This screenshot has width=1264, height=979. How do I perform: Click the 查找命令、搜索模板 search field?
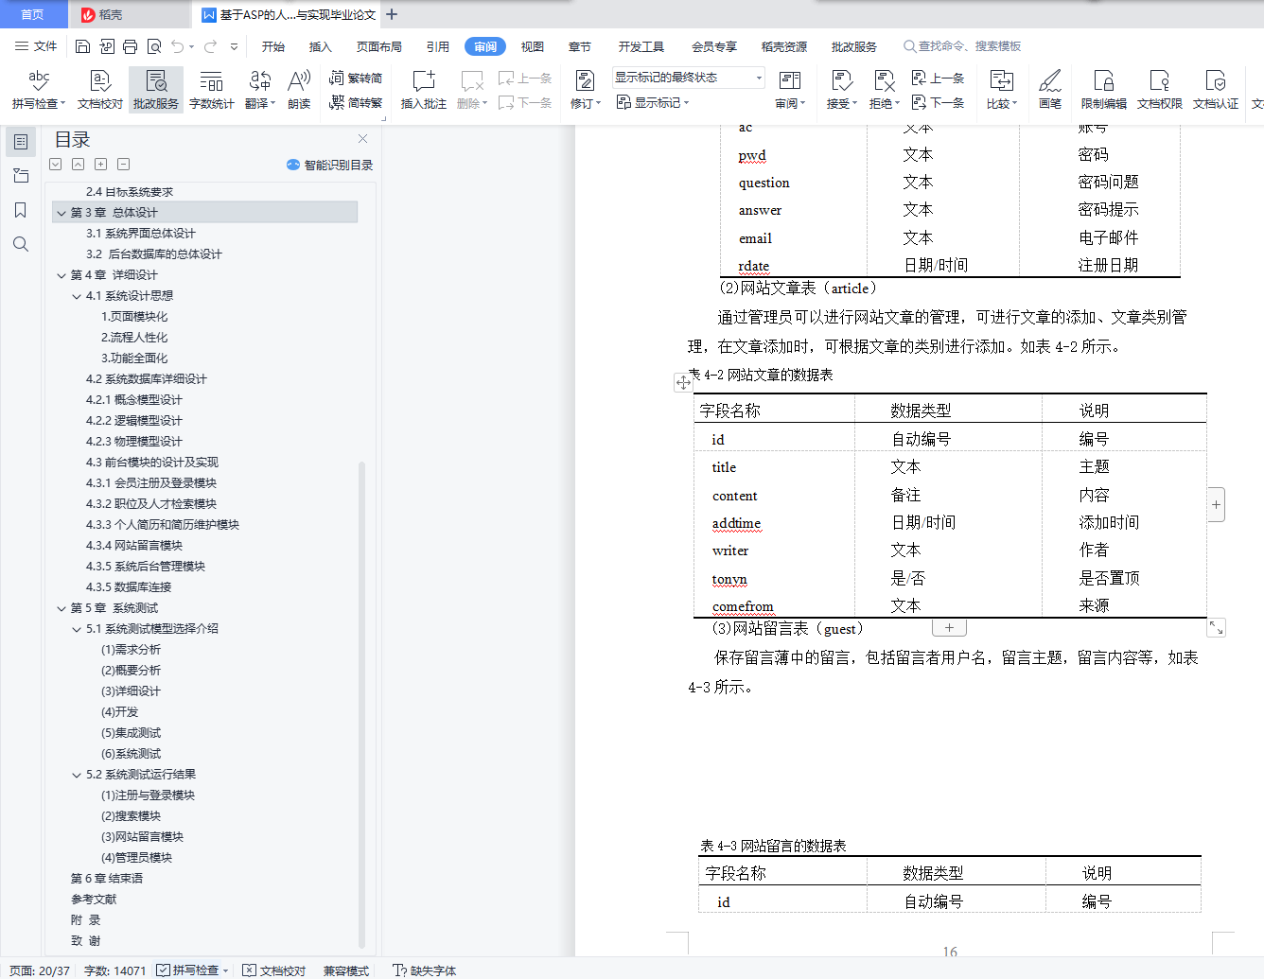963,46
